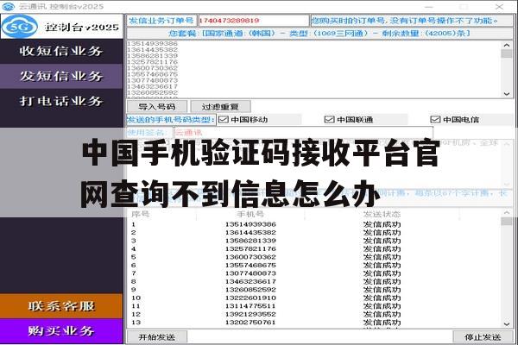Select row with number 13077480873 in results table
Viewport: 518px width, 345px height.
click(x=314, y=273)
